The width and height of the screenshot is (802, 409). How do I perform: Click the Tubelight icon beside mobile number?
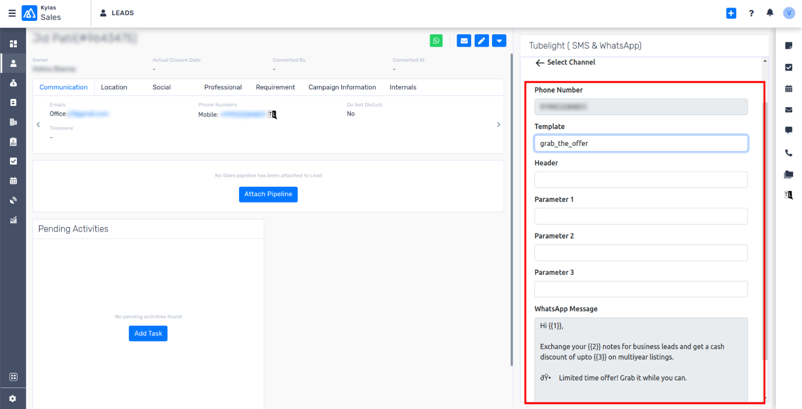[272, 115]
